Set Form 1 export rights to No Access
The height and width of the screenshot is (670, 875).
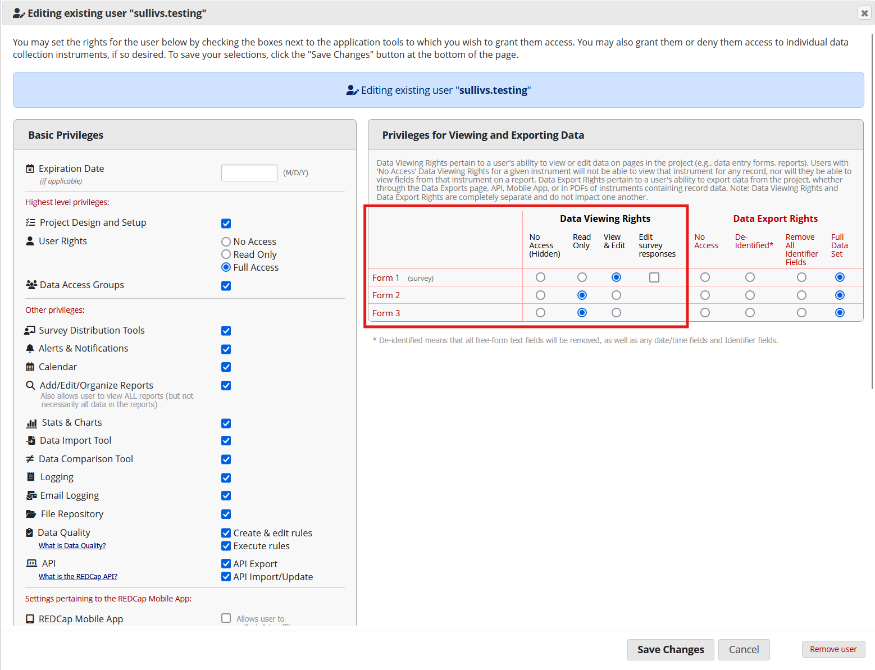(705, 277)
